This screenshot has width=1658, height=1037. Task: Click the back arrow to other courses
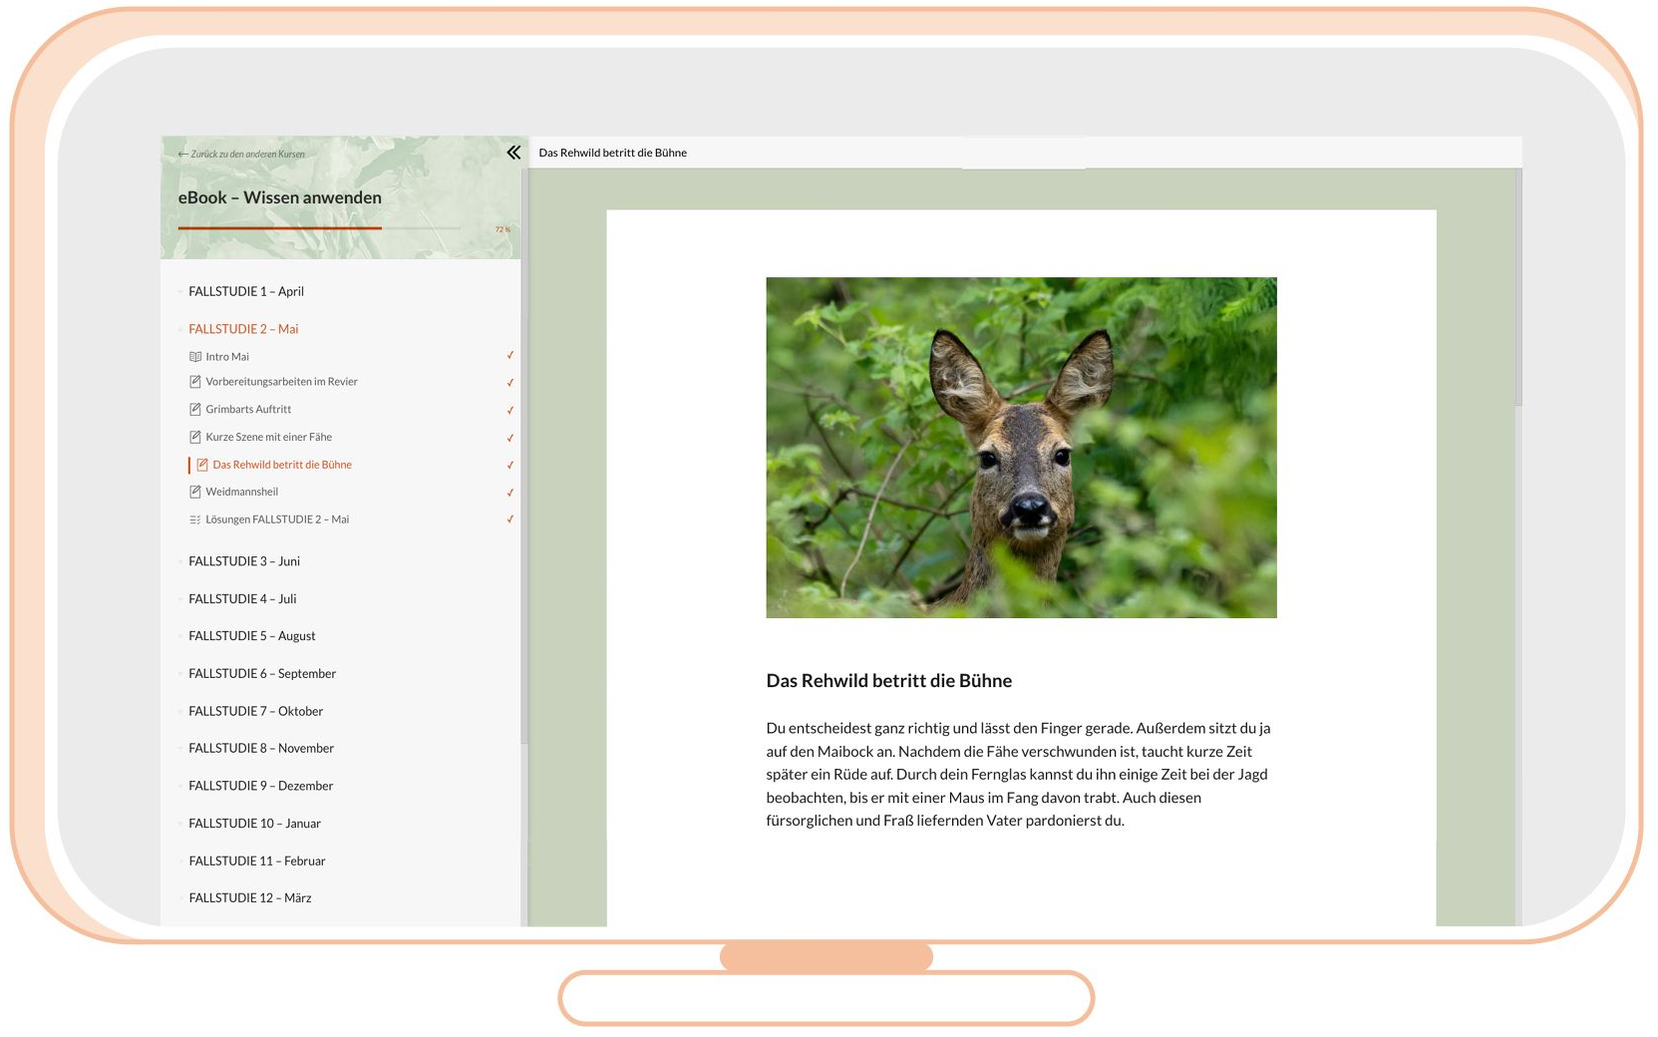[182, 155]
